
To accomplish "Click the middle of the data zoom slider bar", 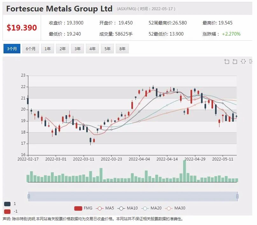I will click(133, 196).
